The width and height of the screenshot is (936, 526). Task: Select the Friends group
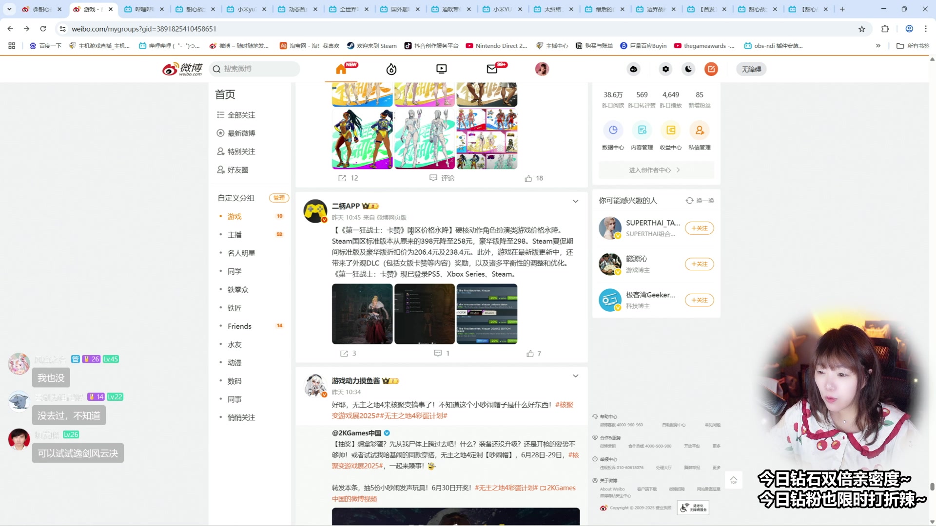point(239,326)
